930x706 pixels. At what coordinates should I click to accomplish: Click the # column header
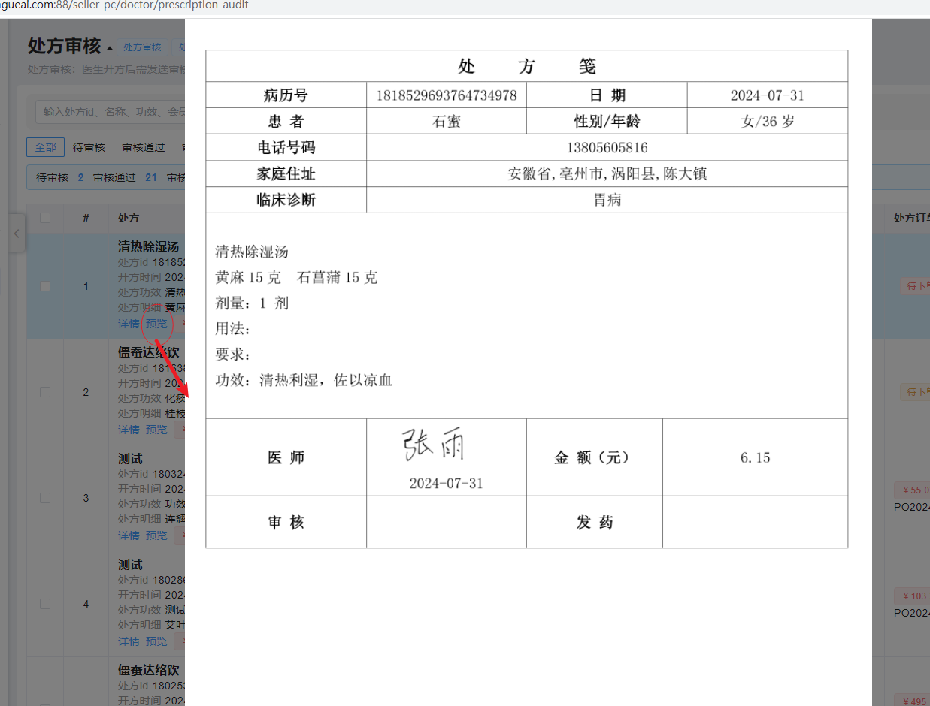86,218
